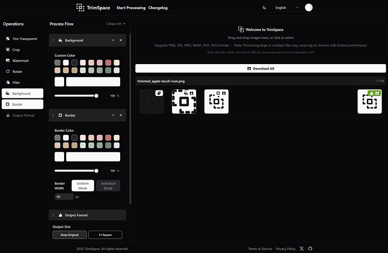Remove the Background step with its X
This screenshot has width=388, height=253.
pyautogui.click(x=121, y=40)
